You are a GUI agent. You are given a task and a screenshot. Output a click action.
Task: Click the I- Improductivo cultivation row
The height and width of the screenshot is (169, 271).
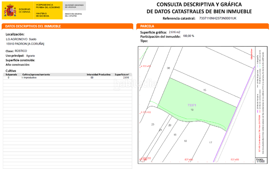[x=29, y=78]
